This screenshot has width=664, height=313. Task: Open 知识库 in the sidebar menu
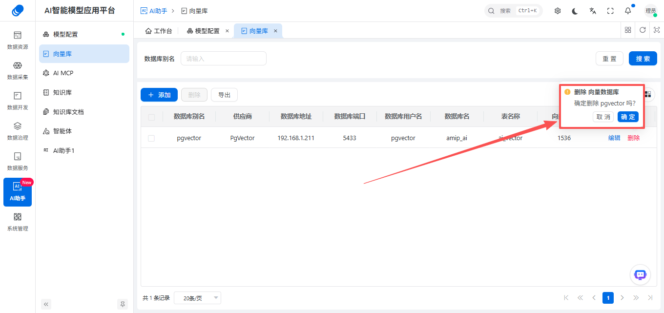[x=84, y=92]
